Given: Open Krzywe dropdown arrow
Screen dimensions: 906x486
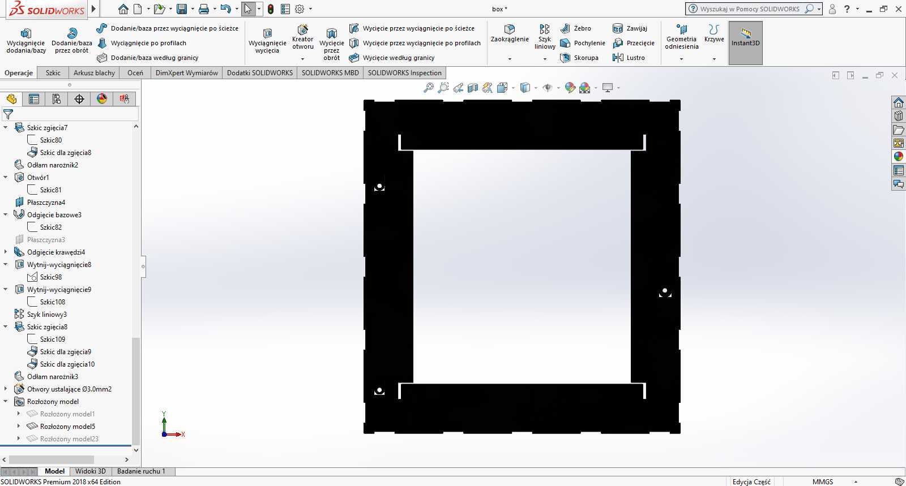Looking at the screenshot, I should coord(714,59).
